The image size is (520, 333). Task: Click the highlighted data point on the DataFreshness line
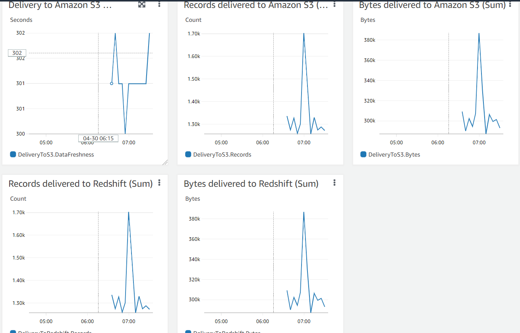tap(111, 83)
